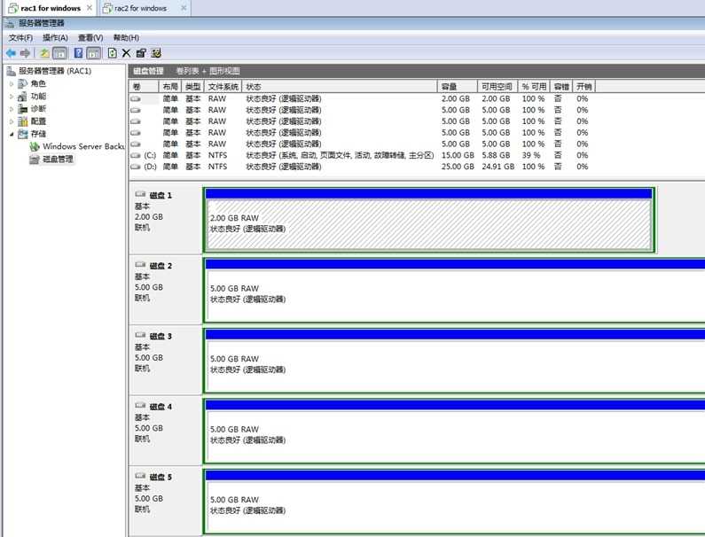This screenshot has width=705, height=537.
Task: Open the 查看(V) menu
Action: tap(90, 38)
